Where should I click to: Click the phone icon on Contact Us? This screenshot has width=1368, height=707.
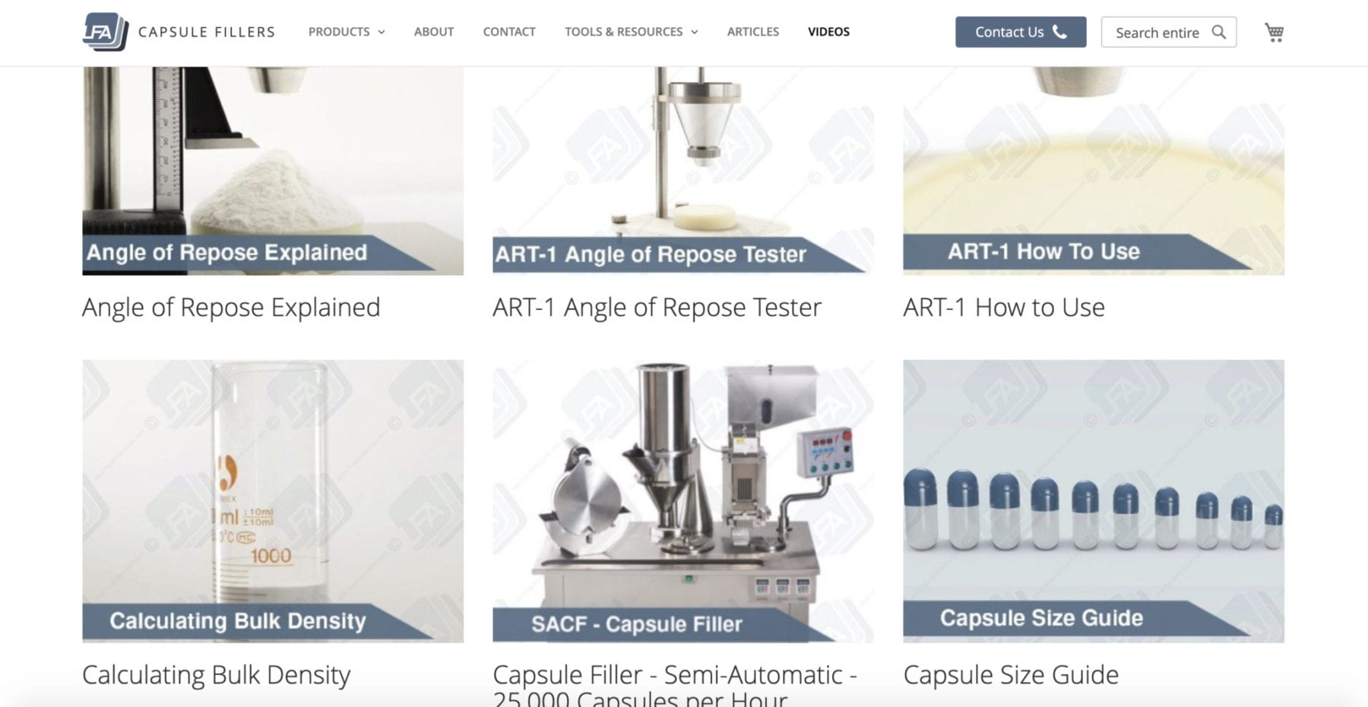tap(1059, 32)
